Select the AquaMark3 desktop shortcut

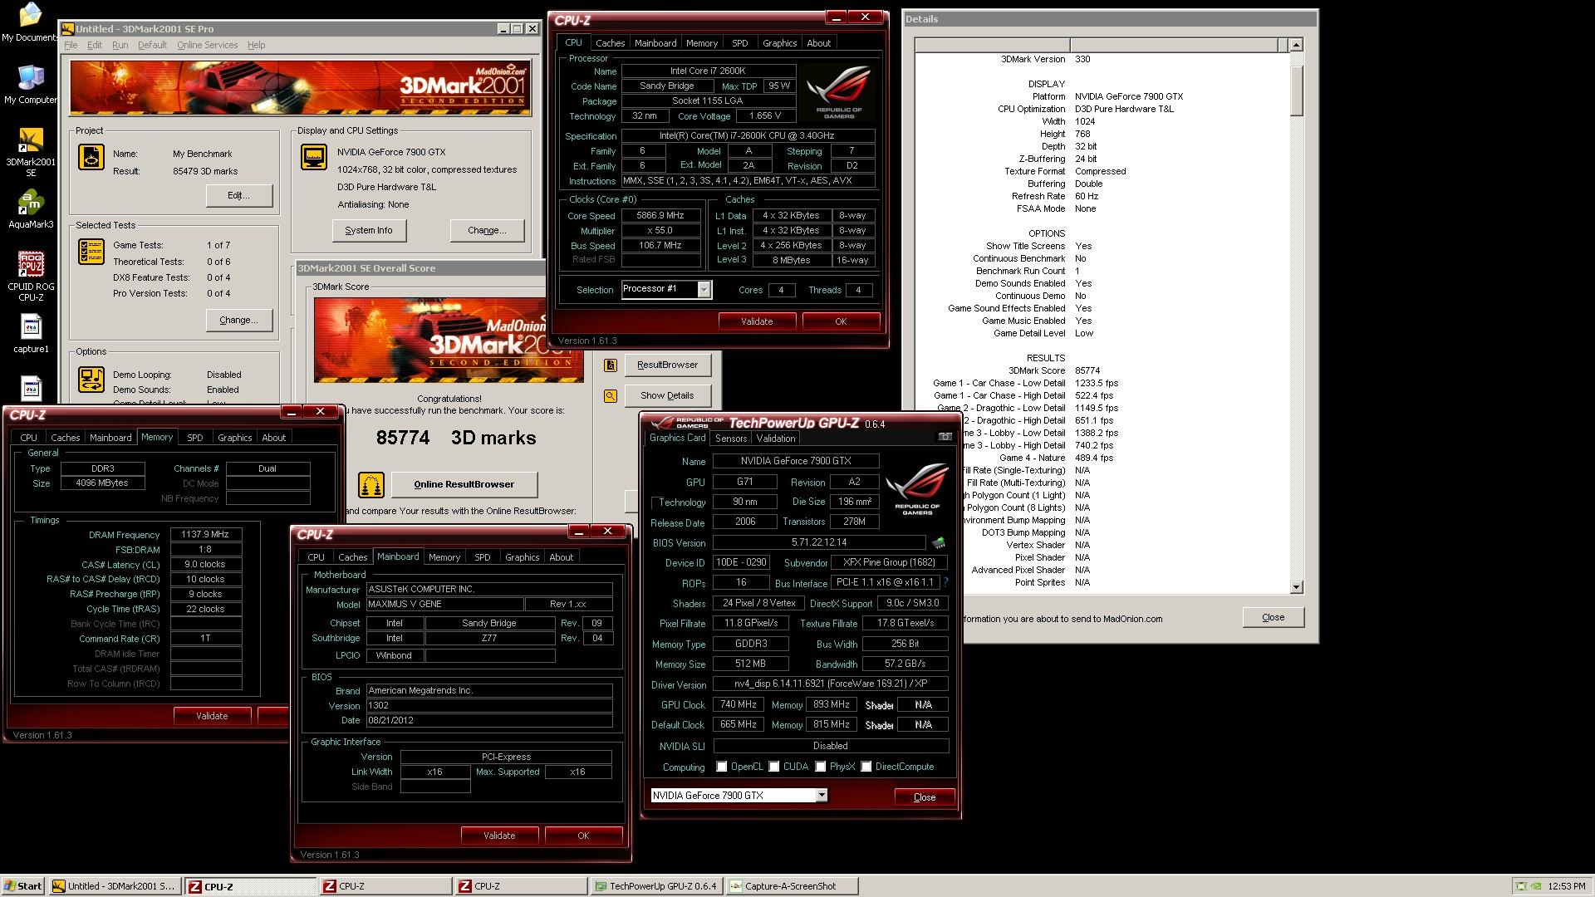point(31,209)
